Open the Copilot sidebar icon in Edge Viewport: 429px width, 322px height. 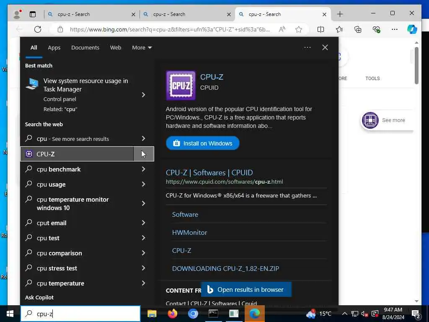coord(412,29)
